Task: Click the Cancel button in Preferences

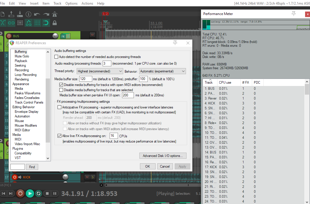Action: pos(165,166)
